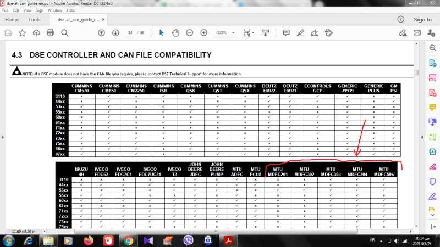The height and width of the screenshot is (247, 440).
Task: Upload the file to cloud storage
Action: tap(36, 33)
